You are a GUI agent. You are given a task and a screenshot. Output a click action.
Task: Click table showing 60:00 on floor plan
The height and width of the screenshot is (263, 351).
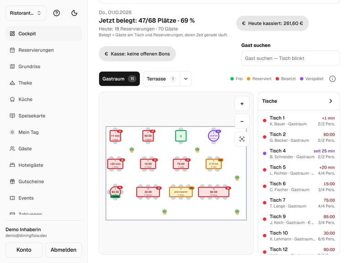tap(148, 136)
